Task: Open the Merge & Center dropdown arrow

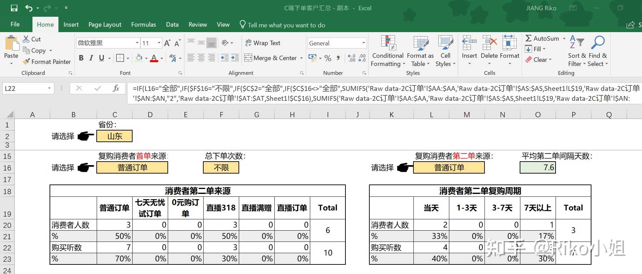Action: (301, 58)
